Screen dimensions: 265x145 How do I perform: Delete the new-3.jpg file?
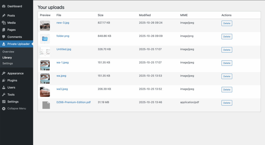tap(227, 23)
